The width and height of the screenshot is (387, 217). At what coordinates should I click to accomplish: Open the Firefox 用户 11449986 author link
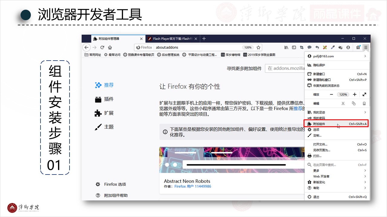193,187
